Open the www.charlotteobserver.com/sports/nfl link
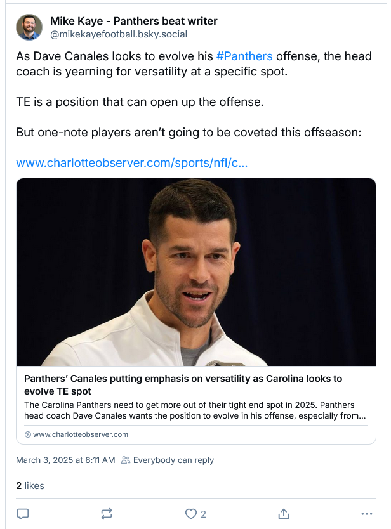This screenshot has height=529, width=391. point(131,162)
